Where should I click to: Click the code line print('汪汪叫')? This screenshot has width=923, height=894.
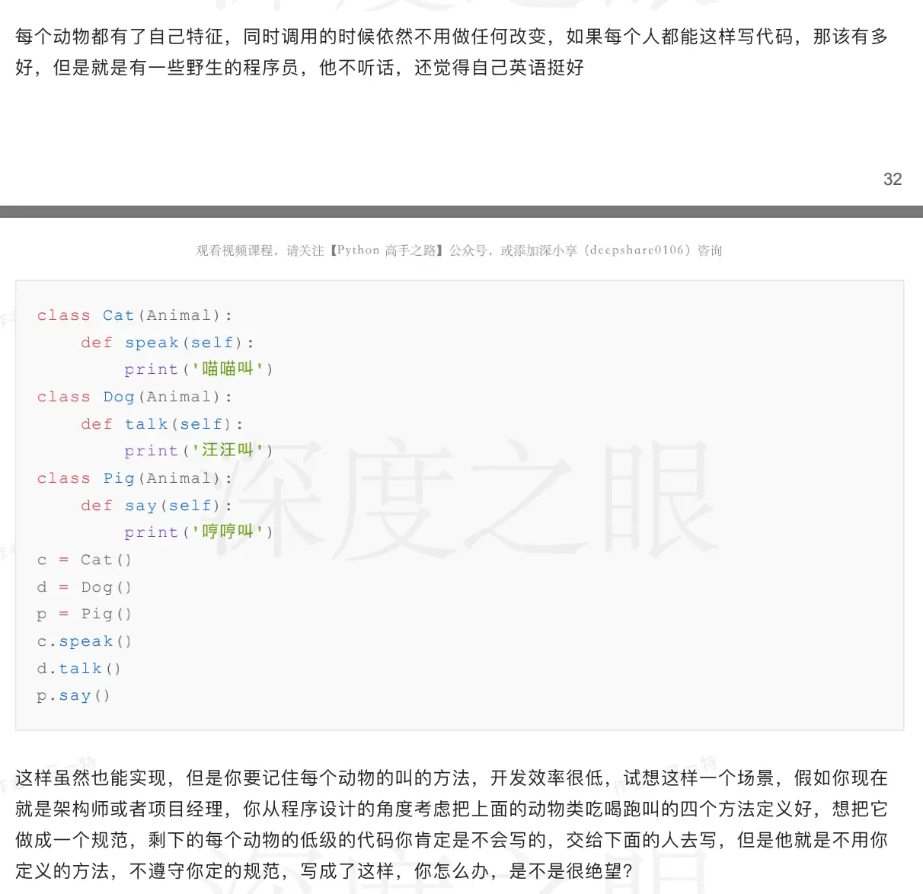[x=199, y=451]
